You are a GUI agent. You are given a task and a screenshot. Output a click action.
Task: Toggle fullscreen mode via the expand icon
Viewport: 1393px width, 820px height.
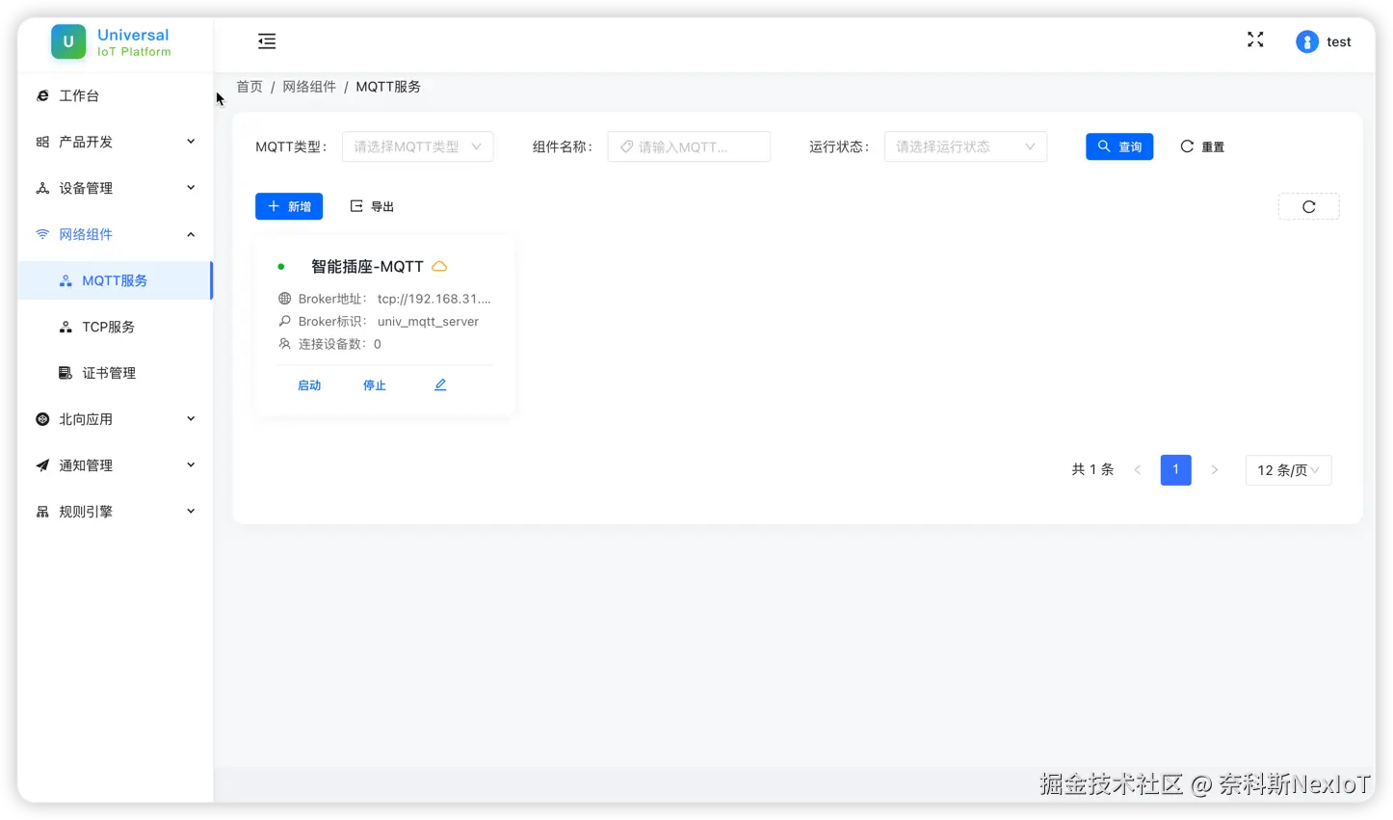1254,40
